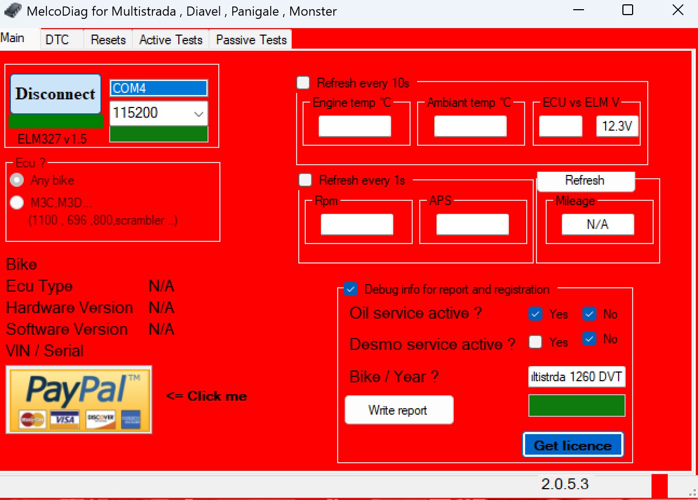The image size is (698, 500).
Task: Enable Refresh every 10s checkbox
Action: click(303, 83)
